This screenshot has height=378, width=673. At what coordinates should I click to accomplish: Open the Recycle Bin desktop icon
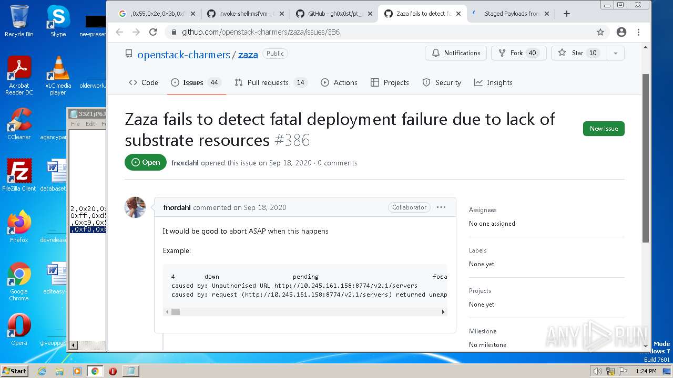[19, 21]
